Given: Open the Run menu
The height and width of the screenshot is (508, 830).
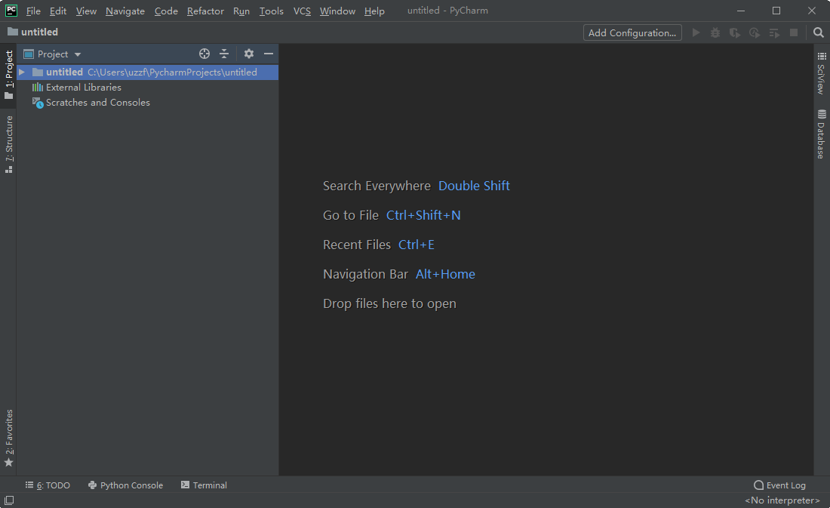Looking at the screenshot, I should [241, 11].
